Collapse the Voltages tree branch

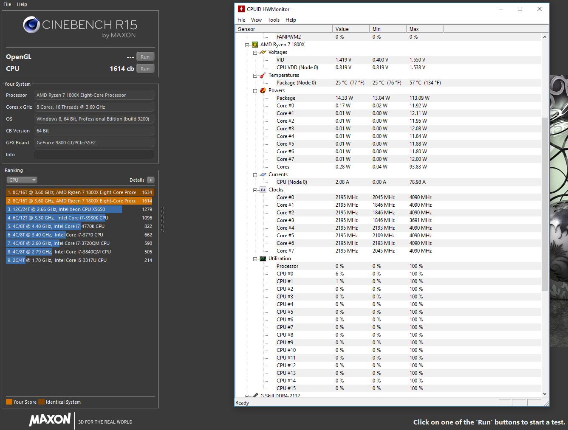pyautogui.click(x=255, y=52)
